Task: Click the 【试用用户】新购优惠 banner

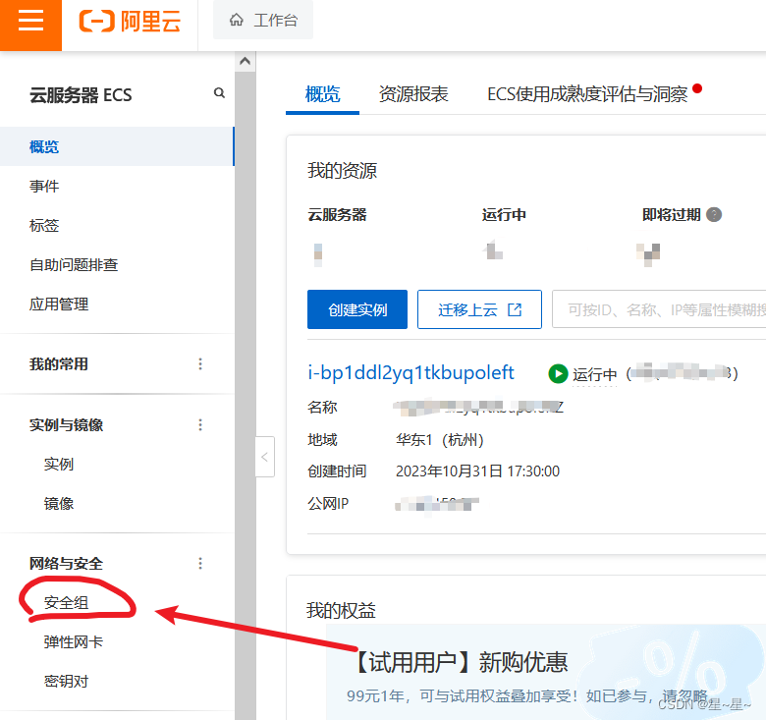Action: click(x=546, y=672)
